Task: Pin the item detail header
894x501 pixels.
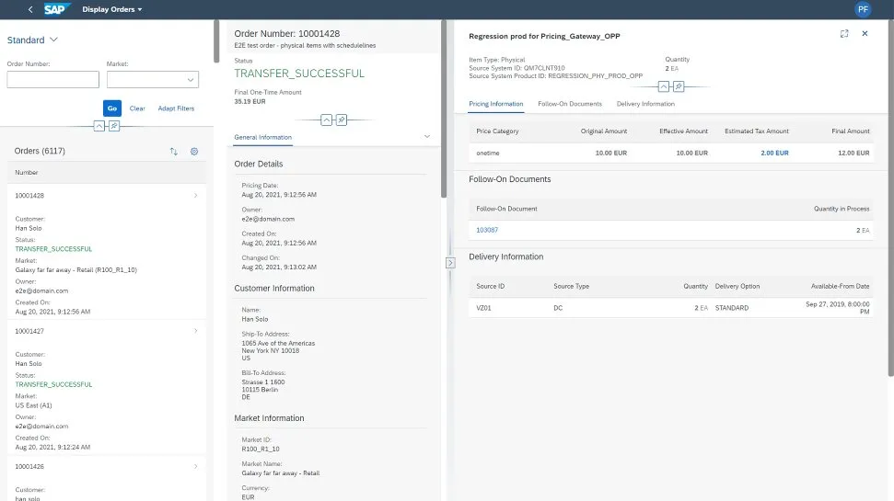Action: (x=678, y=86)
